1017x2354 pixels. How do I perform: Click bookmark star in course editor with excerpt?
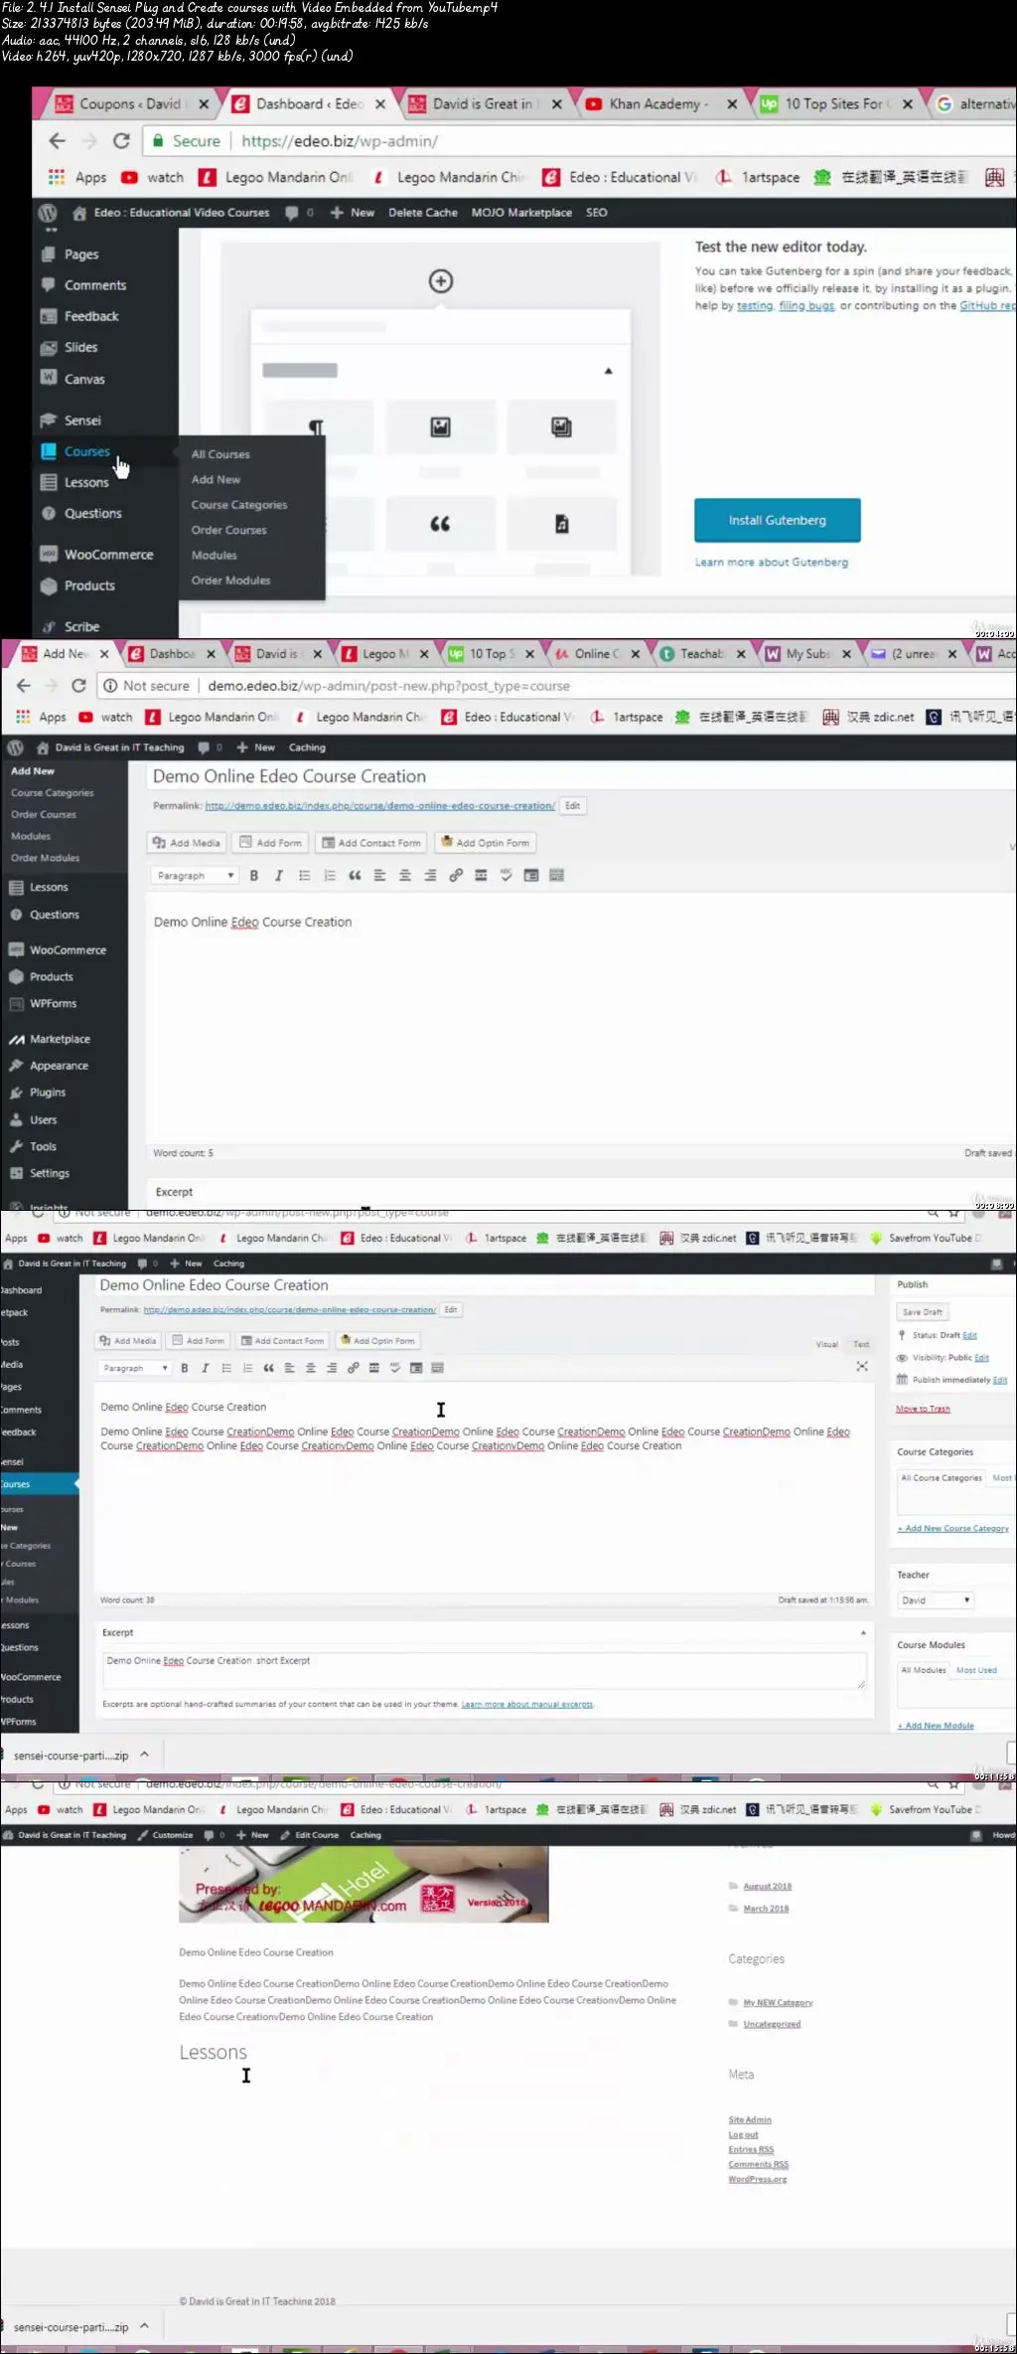pyautogui.click(x=953, y=1213)
